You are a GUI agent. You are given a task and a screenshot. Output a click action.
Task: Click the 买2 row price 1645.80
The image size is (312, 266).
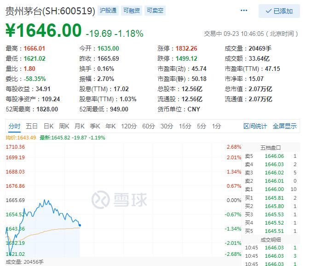pyautogui.click(x=274, y=206)
